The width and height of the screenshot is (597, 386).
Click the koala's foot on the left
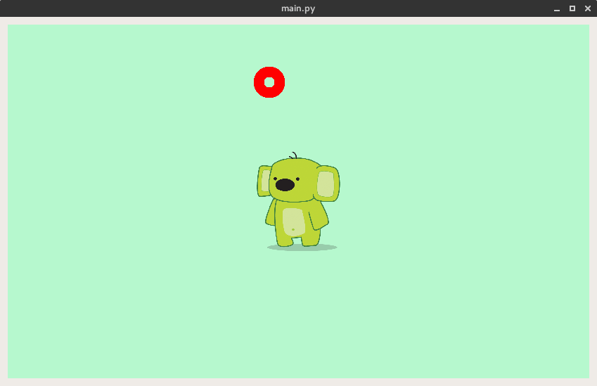[x=284, y=240]
